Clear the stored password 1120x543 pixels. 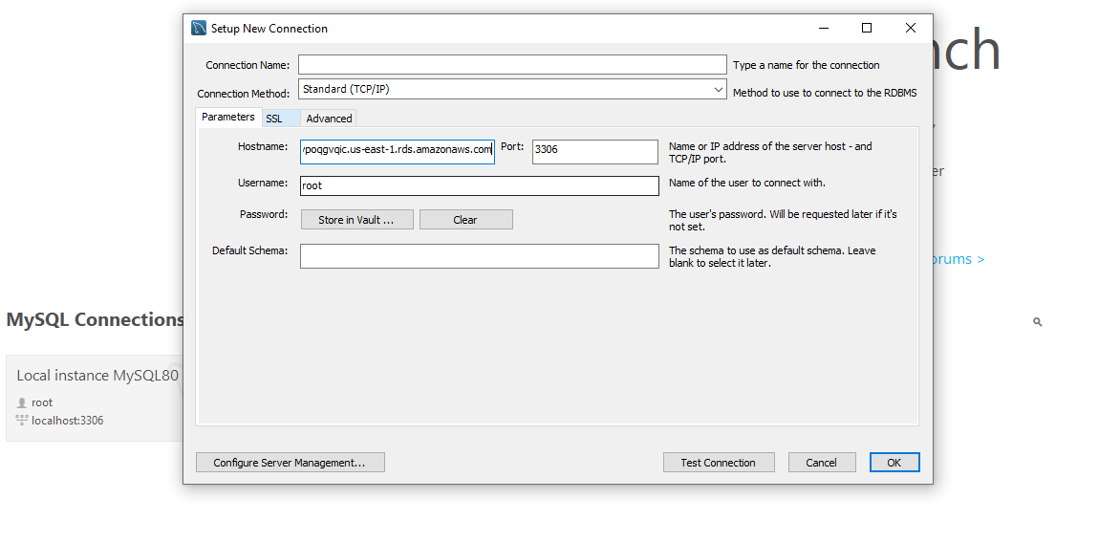pos(465,220)
